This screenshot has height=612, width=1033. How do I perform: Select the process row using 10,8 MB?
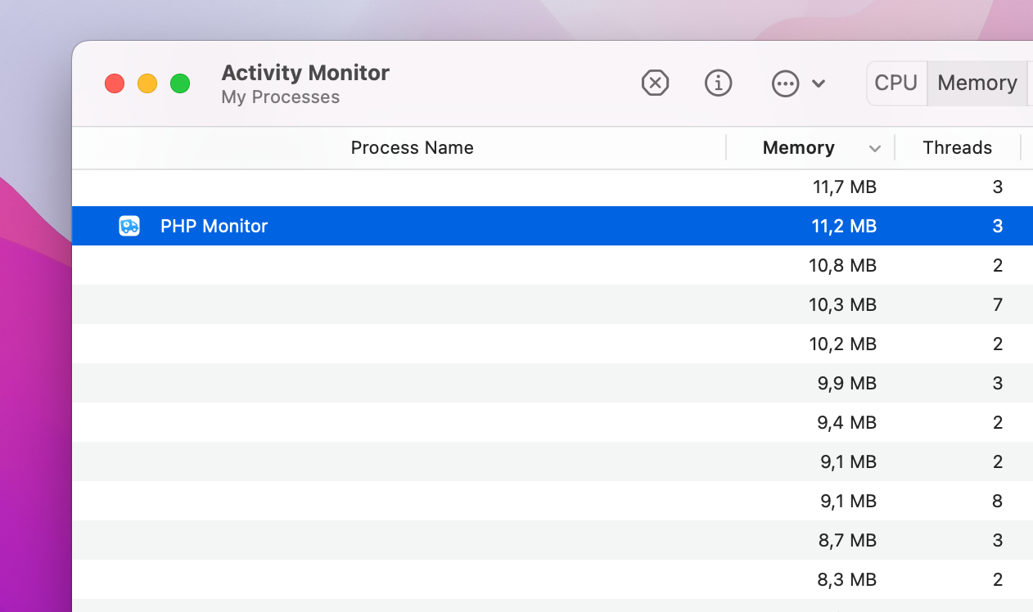[x=553, y=265]
